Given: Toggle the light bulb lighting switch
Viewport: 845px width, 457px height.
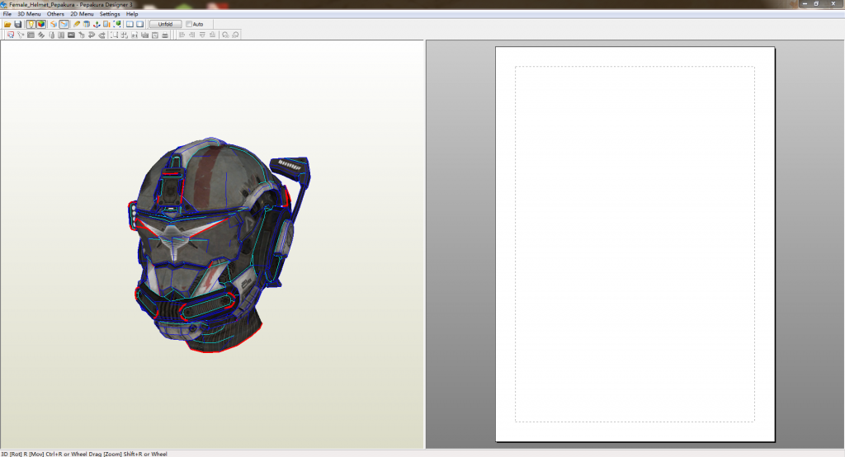Looking at the screenshot, I should (x=31, y=24).
